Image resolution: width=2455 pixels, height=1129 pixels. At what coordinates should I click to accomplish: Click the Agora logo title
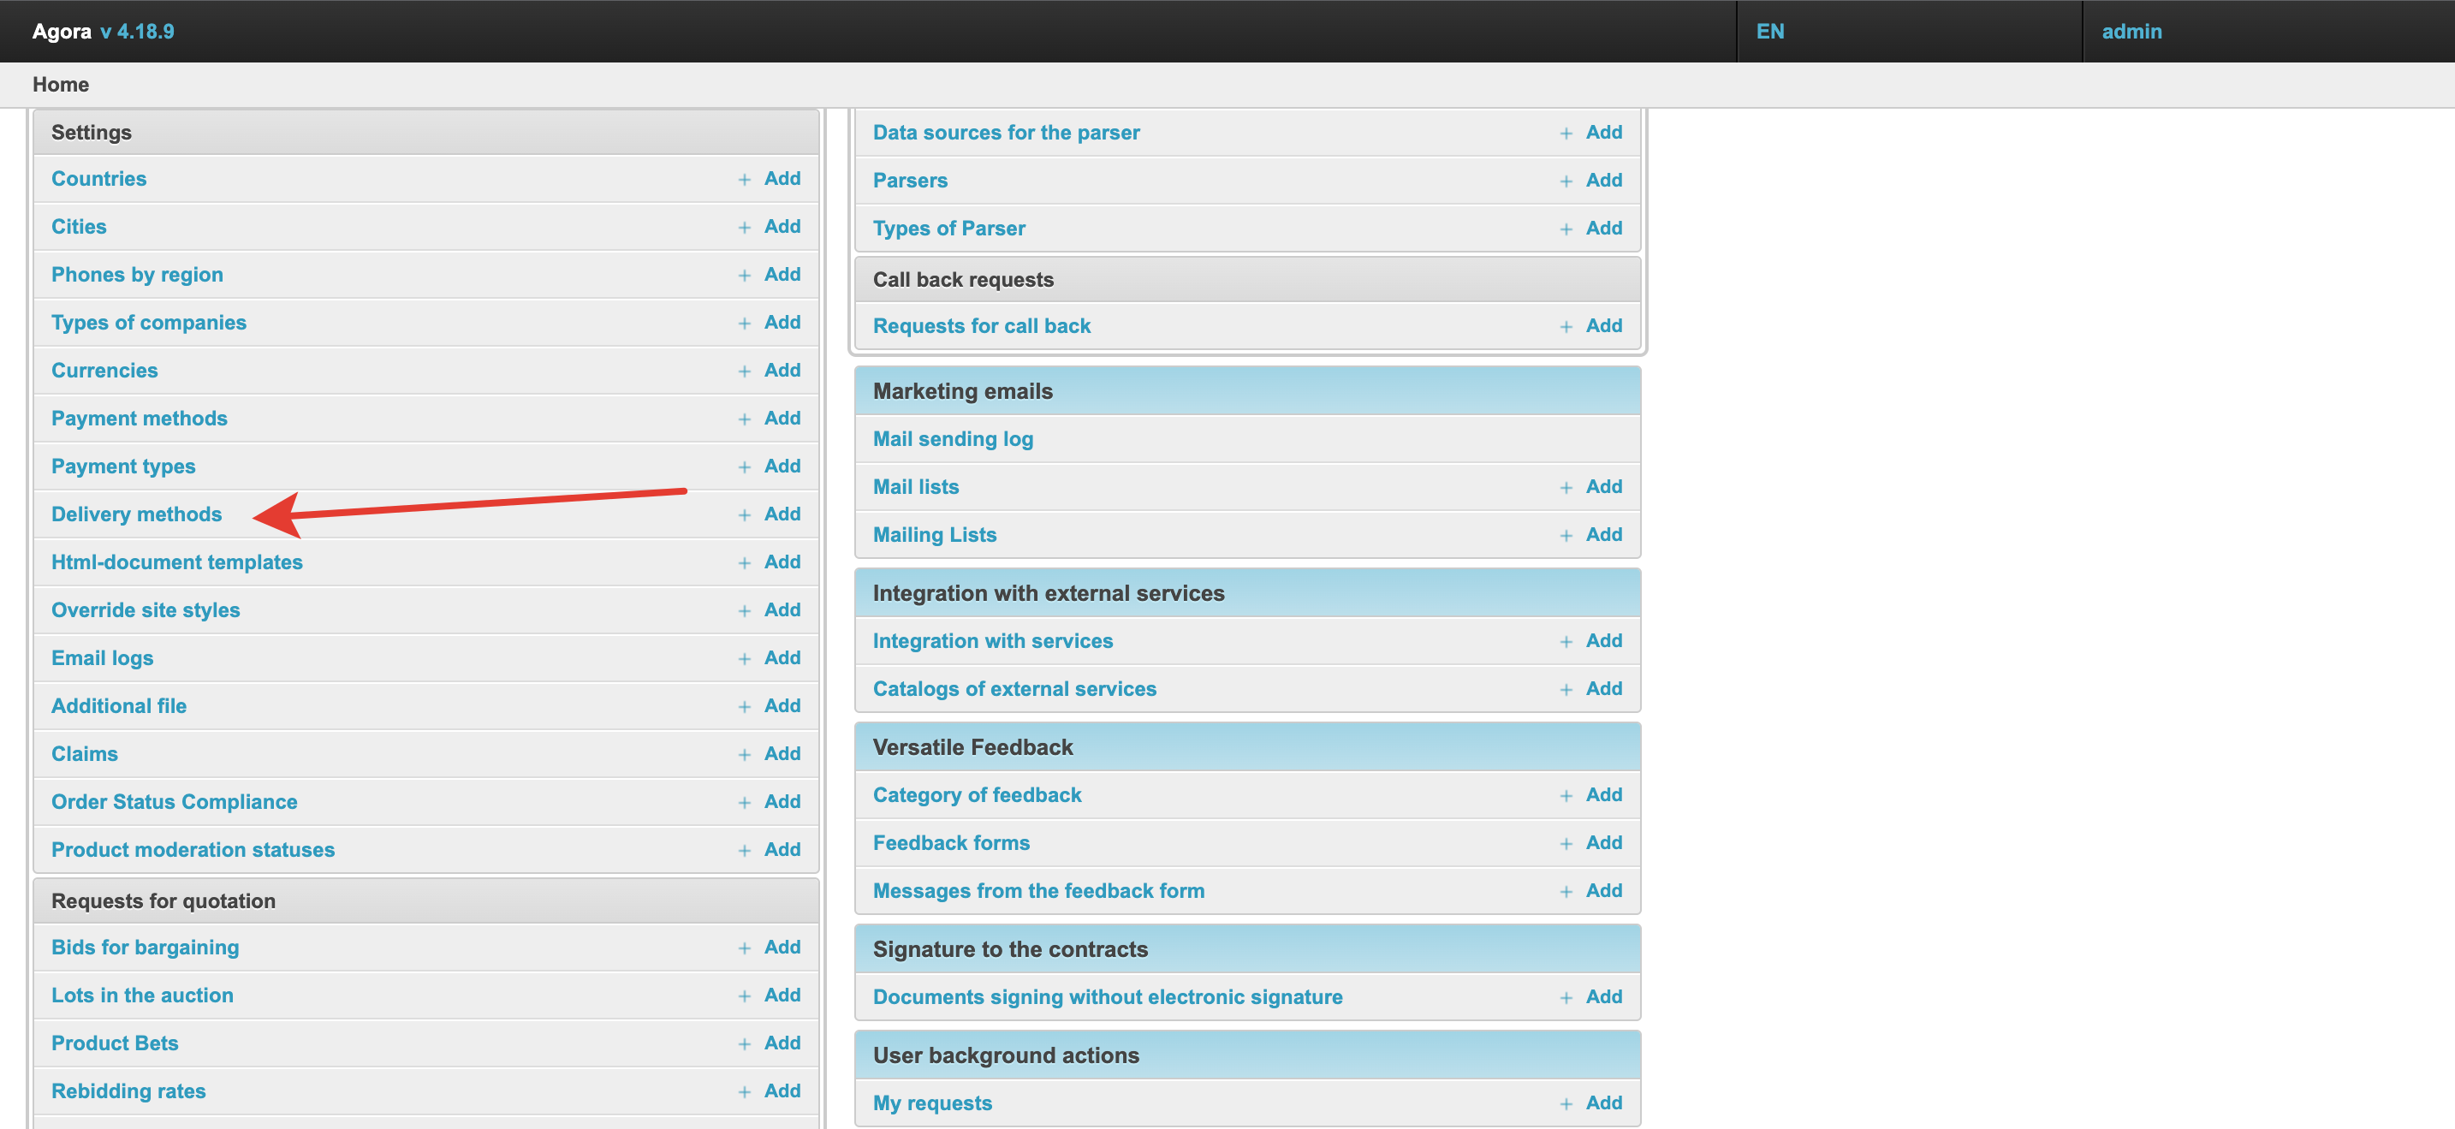61,32
